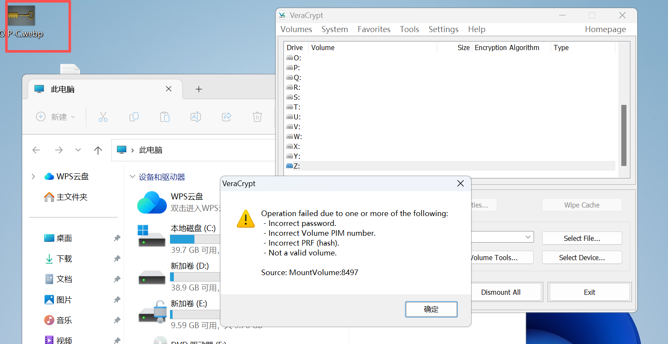This screenshot has height=344, width=668.
Task: Click the warning icon in the error dialog
Action: point(246,218)
